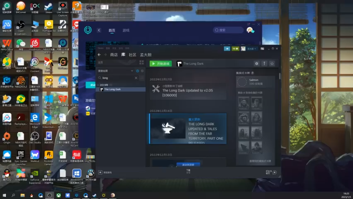353x199 pixels.
Task: Open OBS Studio desktop shortcut
Action: pyautogui.click(x=35, y=138)
